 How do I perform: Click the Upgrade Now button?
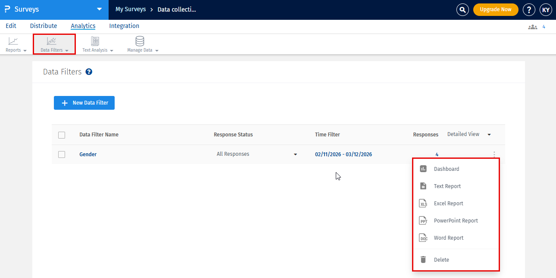[x=496, y=9]
